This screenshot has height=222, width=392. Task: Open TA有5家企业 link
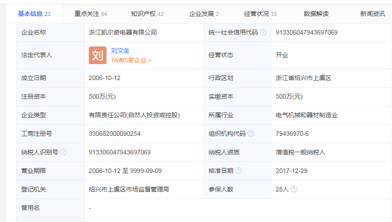(x=131, y=60)
